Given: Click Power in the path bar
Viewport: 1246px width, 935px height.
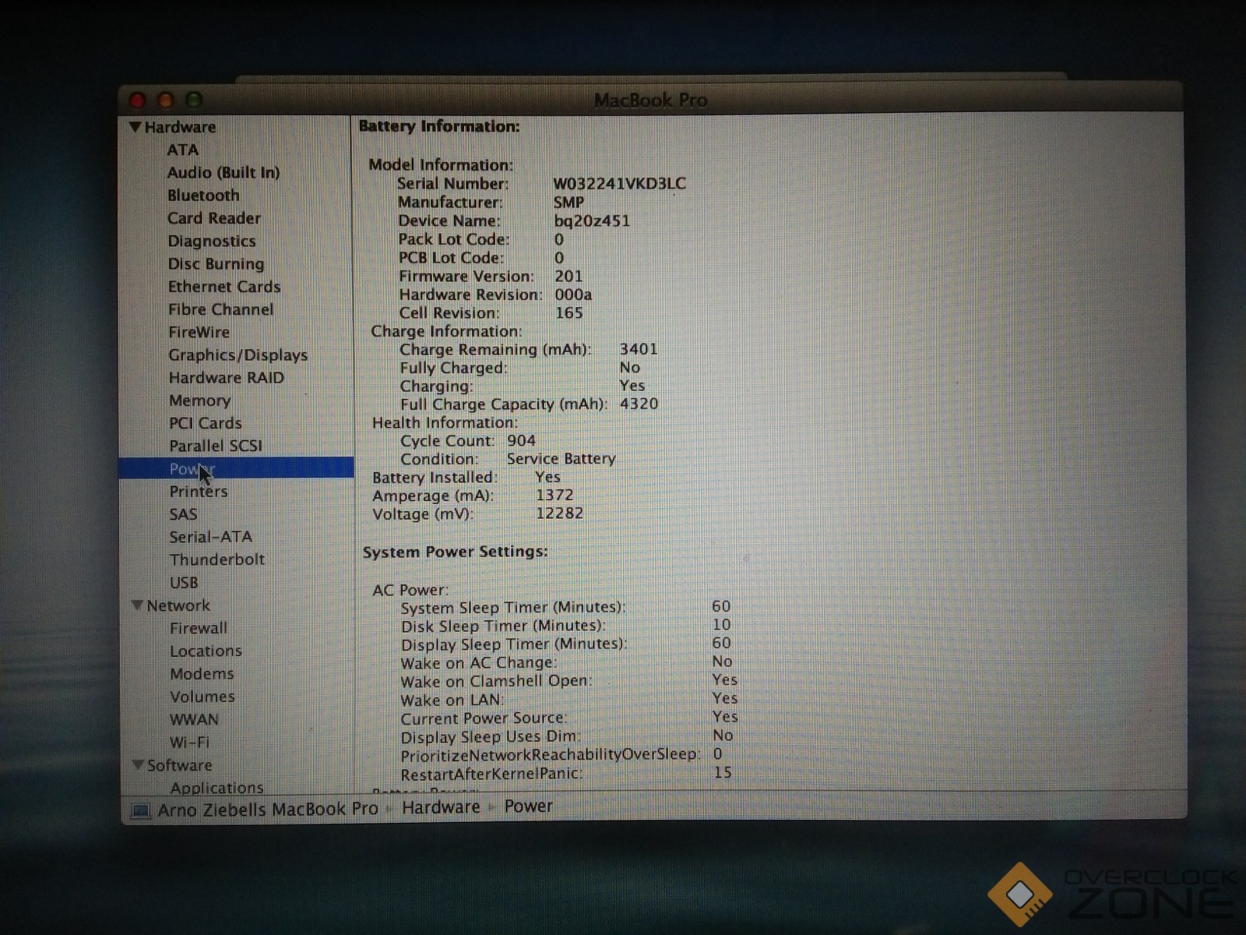Looking at the screenshot, I should pyautogui.click(x=529, y=806).
